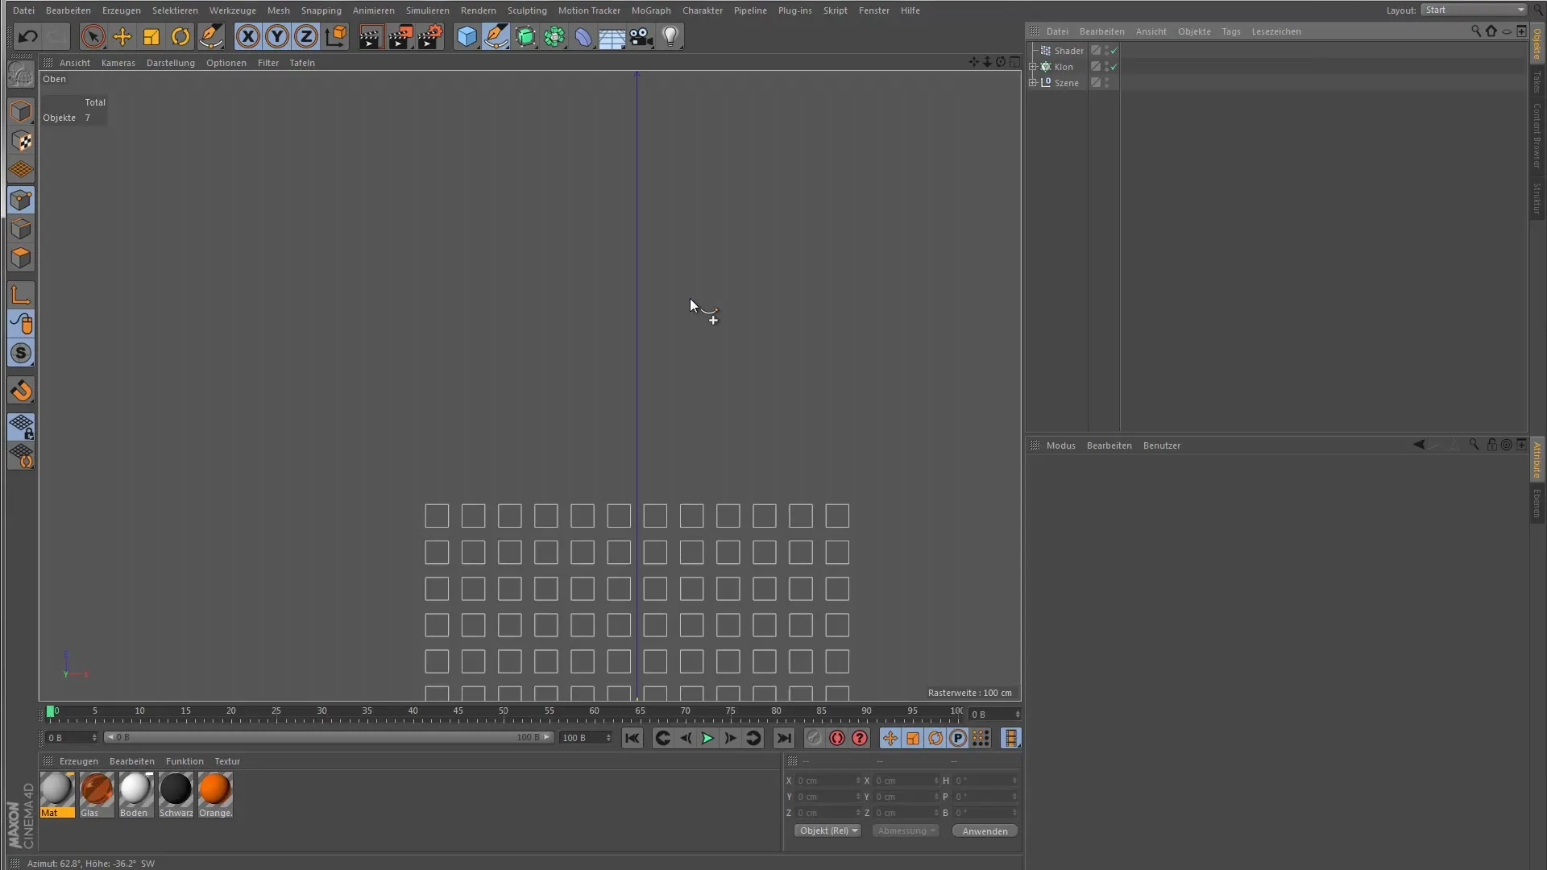Click the record active objects red button
This screenshot has height=870, width=1547.
836,738
